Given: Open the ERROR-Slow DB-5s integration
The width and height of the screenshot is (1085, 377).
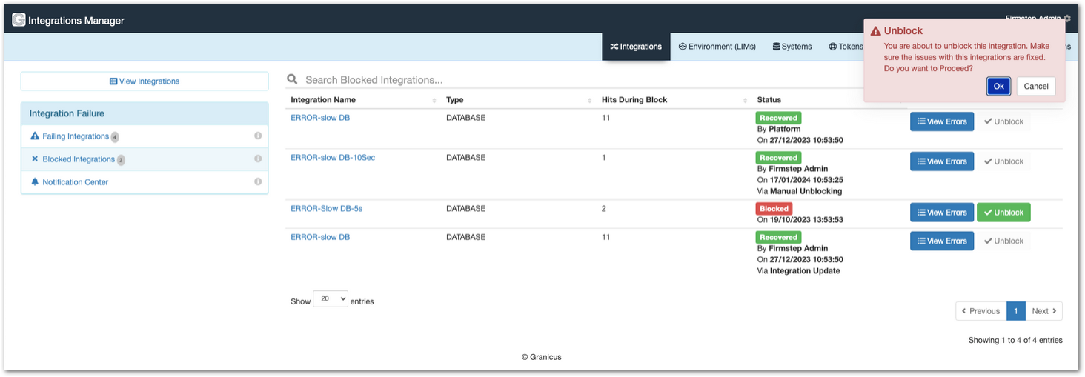Looking at the screenshot, I should (x=327, y=209).
